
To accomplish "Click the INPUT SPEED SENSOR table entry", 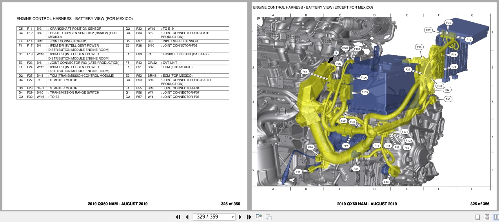I will pos(179,41).
